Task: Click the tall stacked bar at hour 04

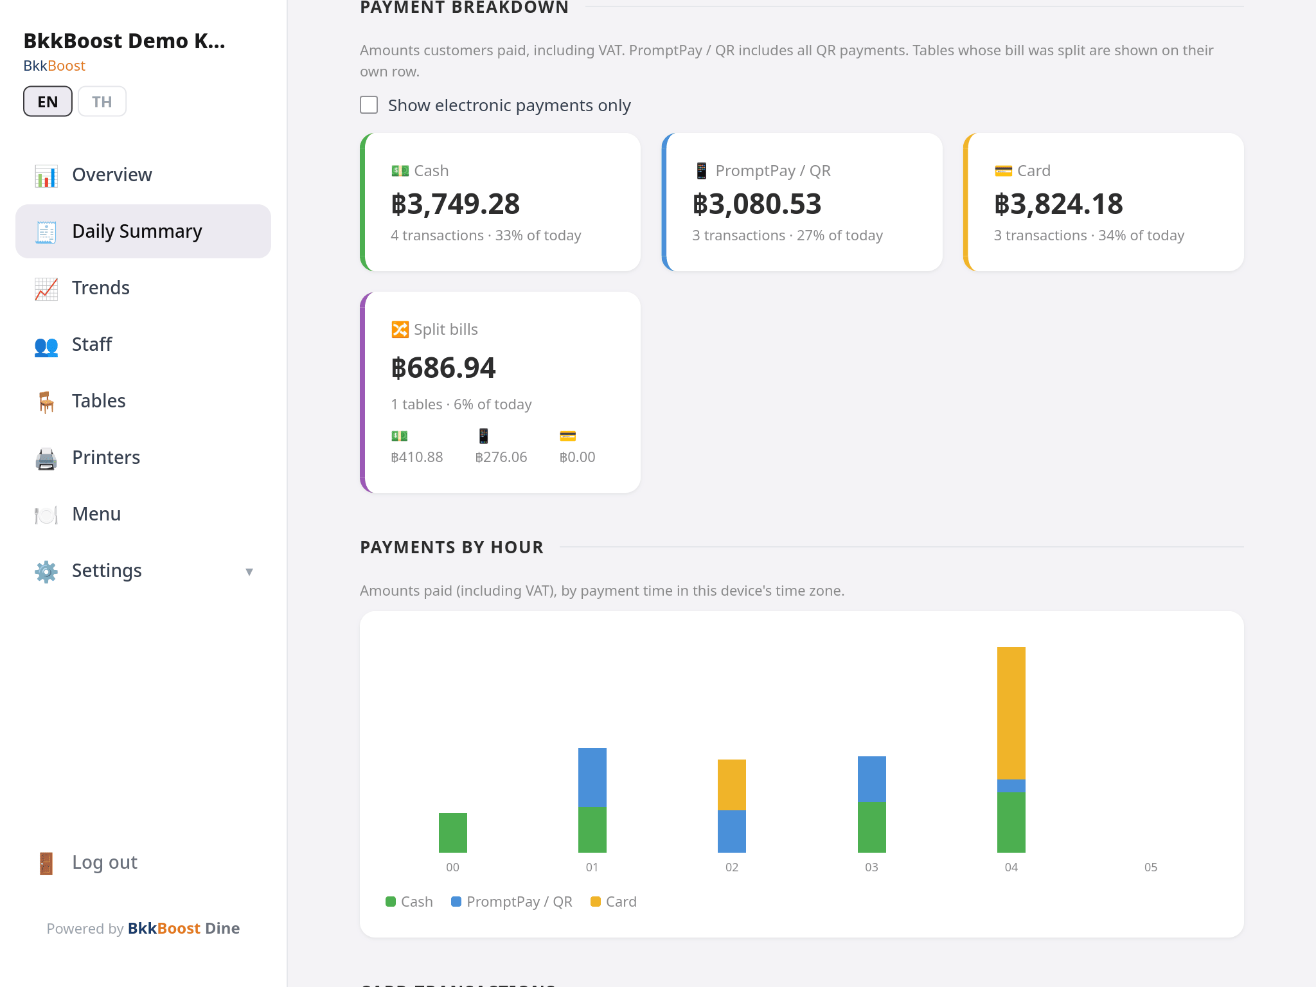Action: (x=1011, y=749)
